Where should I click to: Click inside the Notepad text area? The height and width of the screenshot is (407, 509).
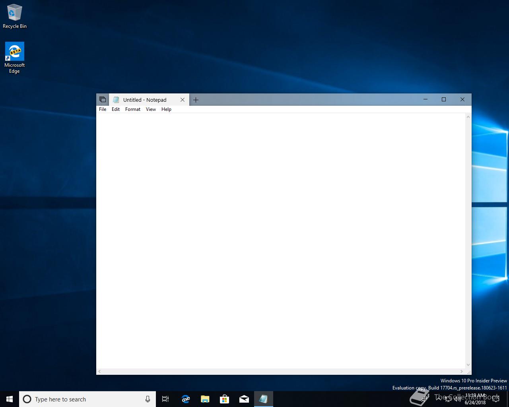click(x=281, y=240)
